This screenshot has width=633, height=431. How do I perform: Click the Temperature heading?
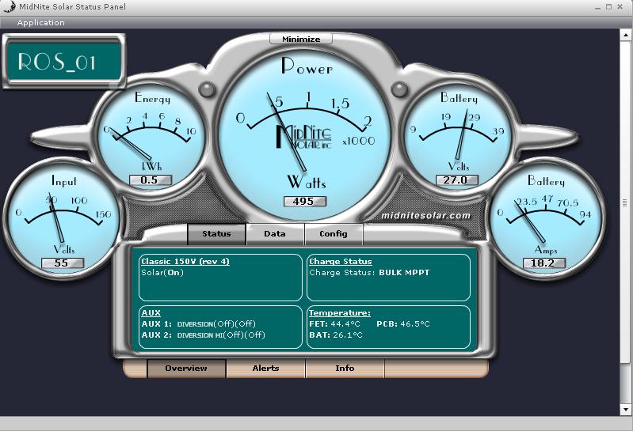pos(340,313)
